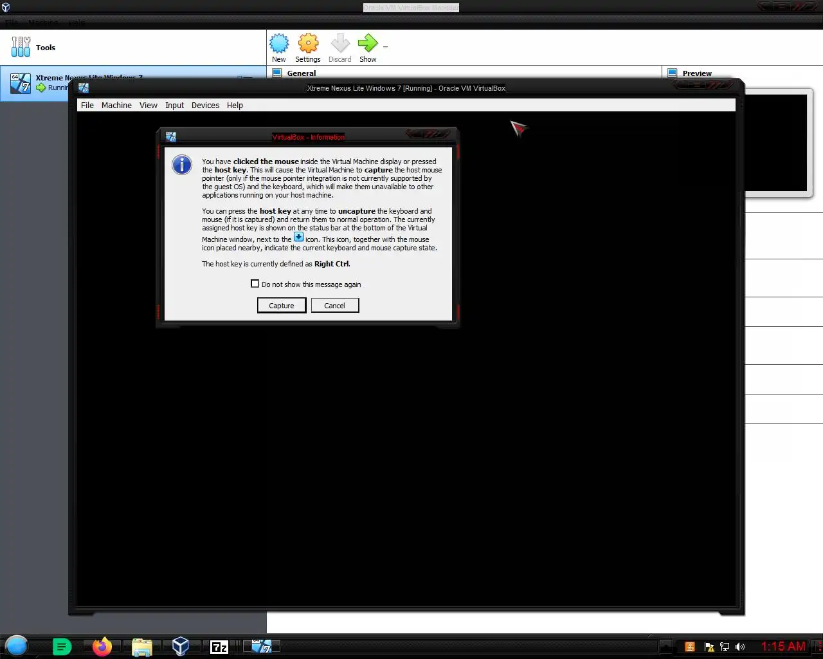Image resolution: width=823 pixels, height=659 pixels.
Task: Open the View menu in the VM window
Action: 149,105
